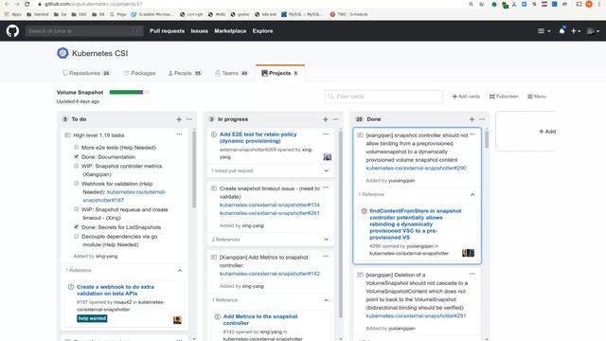Click Add cards button
Image resolution: width=606 pixels, height=341 pixels.
(x=466, y=97)
